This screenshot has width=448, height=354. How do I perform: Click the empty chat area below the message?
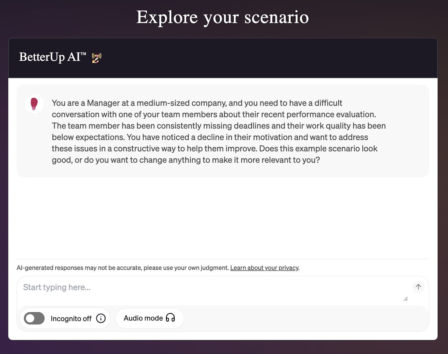point(223,218)
